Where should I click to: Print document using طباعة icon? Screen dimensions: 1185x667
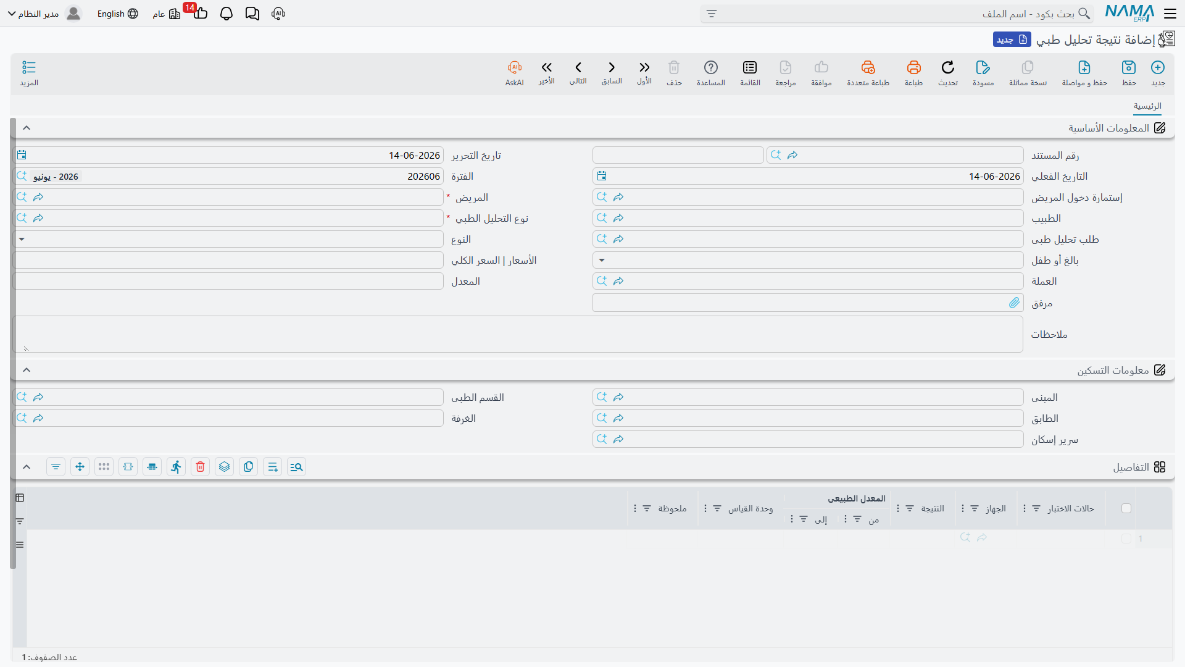(x=913, y=73)
